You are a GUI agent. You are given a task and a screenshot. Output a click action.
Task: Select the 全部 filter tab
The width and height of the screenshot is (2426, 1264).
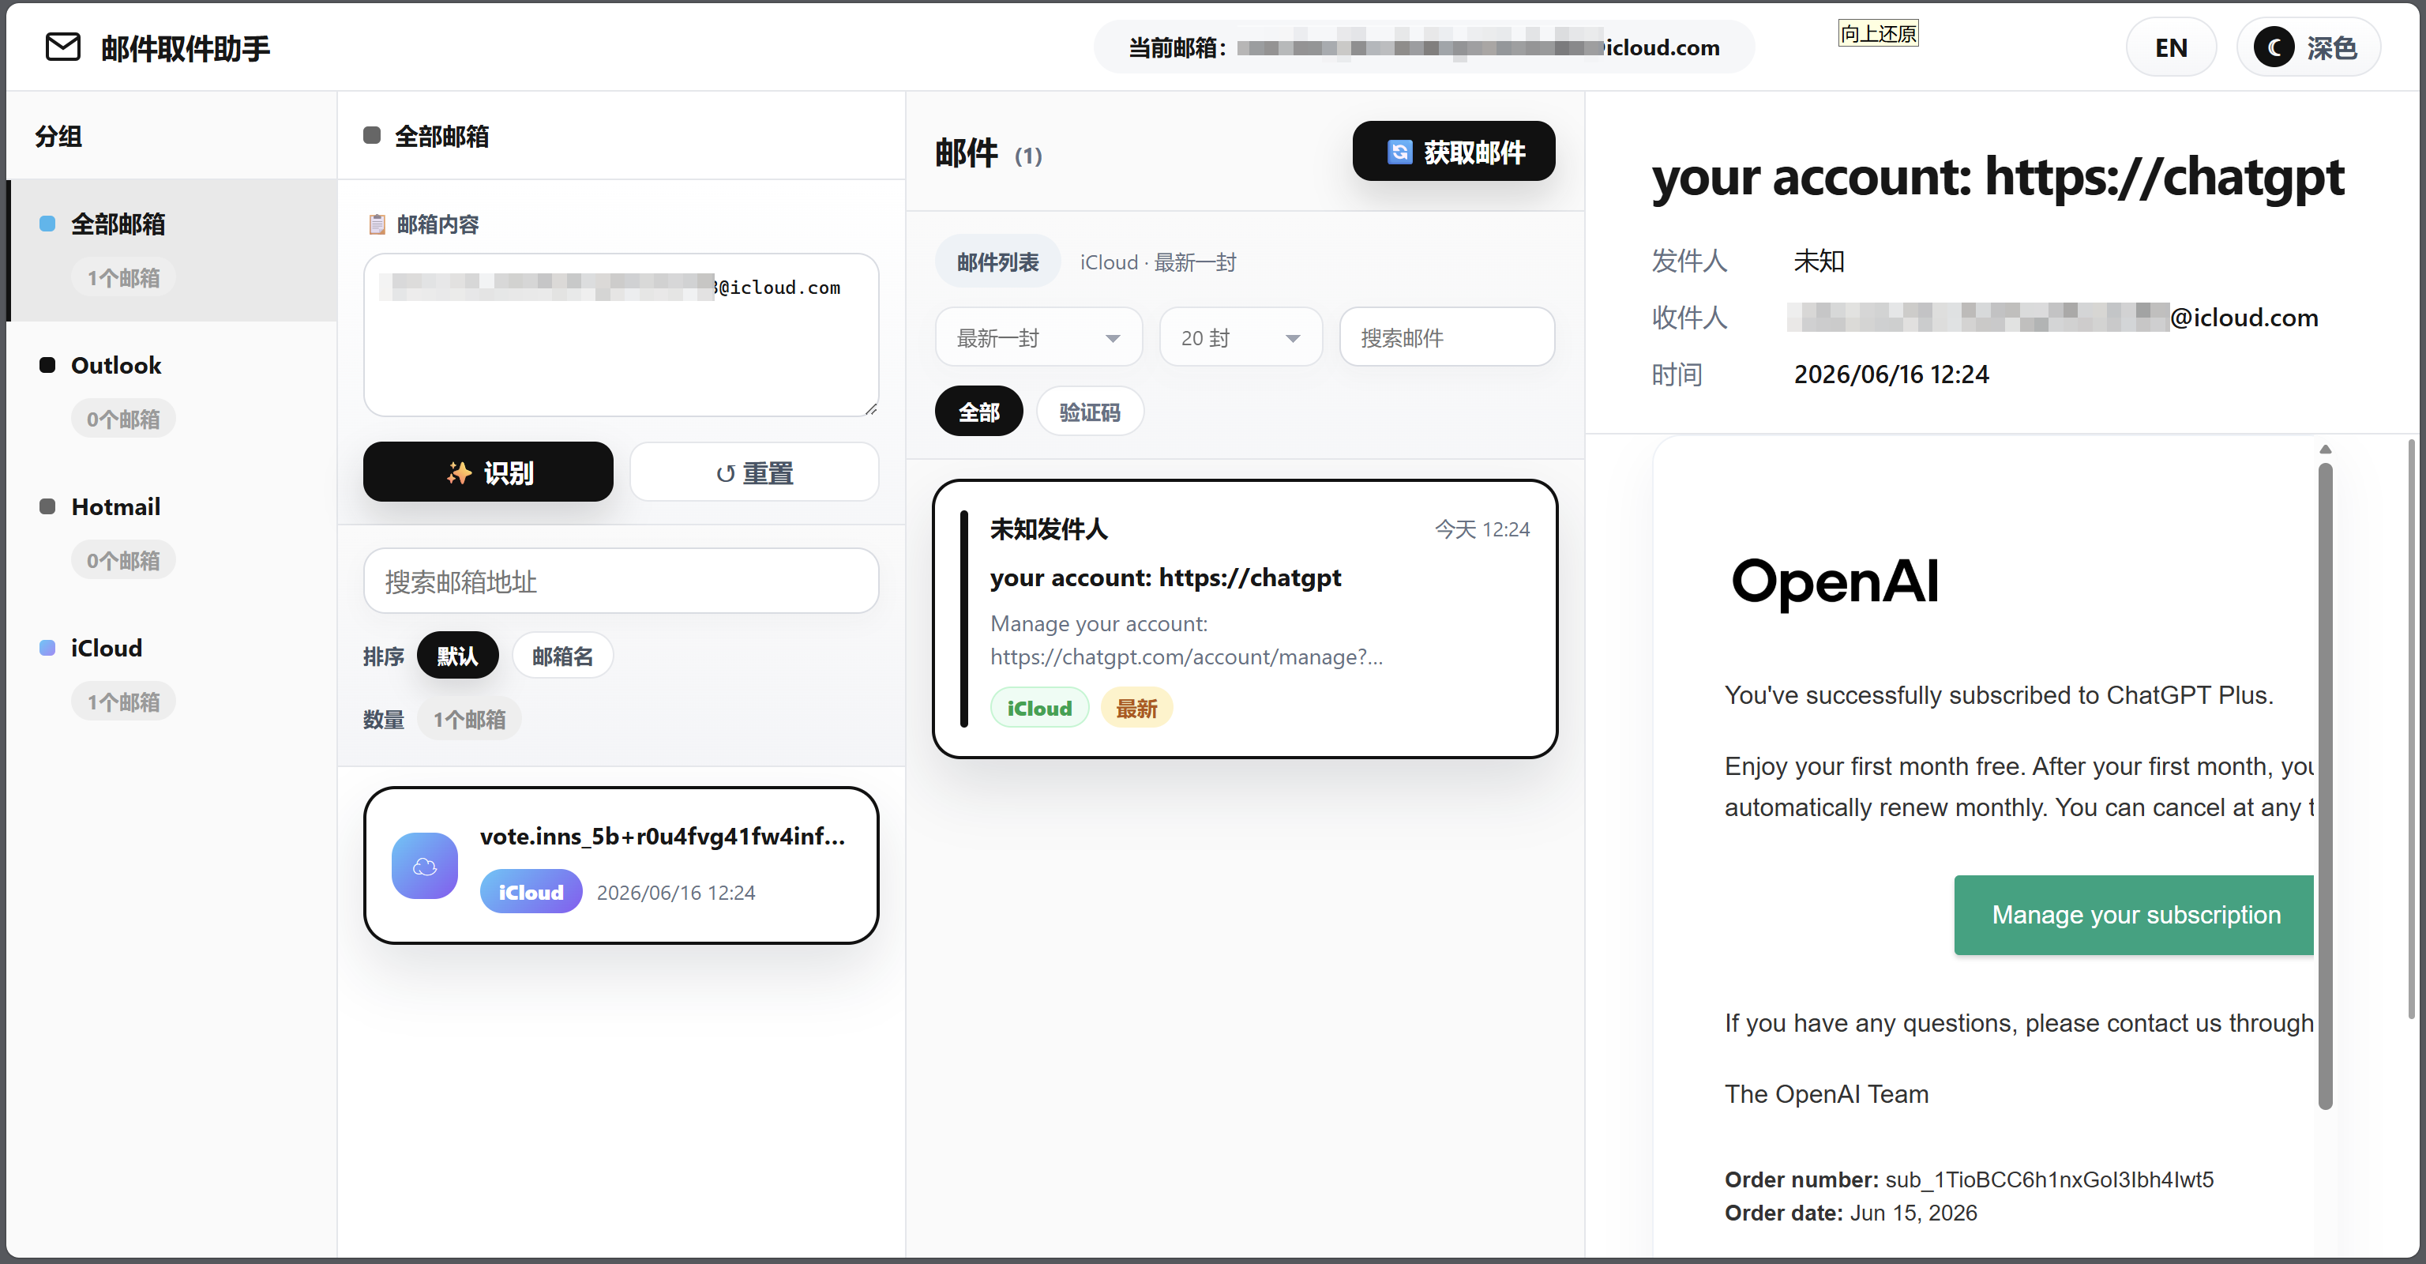(x=978, y=412)
